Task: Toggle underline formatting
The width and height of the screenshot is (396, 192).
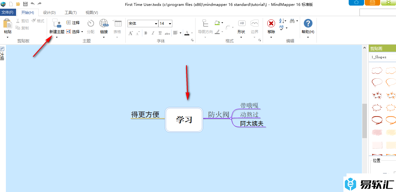Action: tap(160, 33)
